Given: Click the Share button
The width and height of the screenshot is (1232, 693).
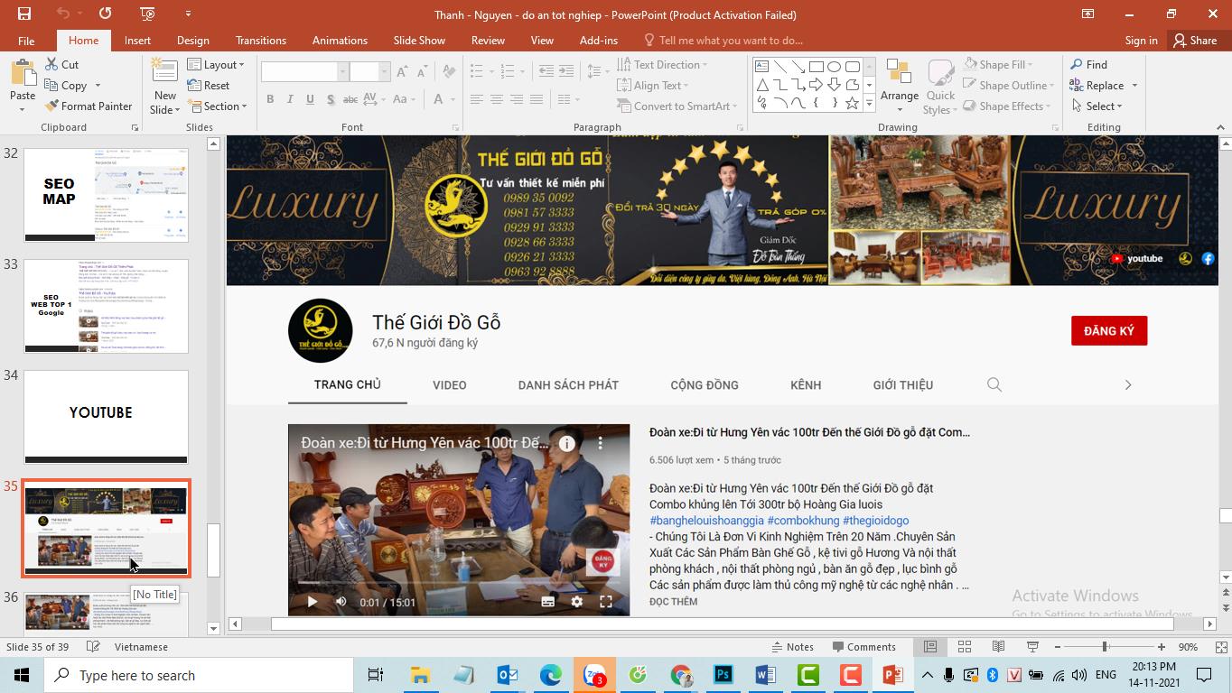Looking at the screenshot, I should point(1195,40).
